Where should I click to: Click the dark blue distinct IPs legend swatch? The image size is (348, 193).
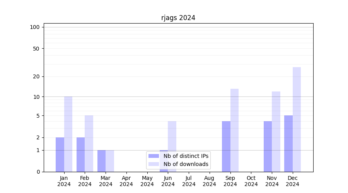pos(154,156)
